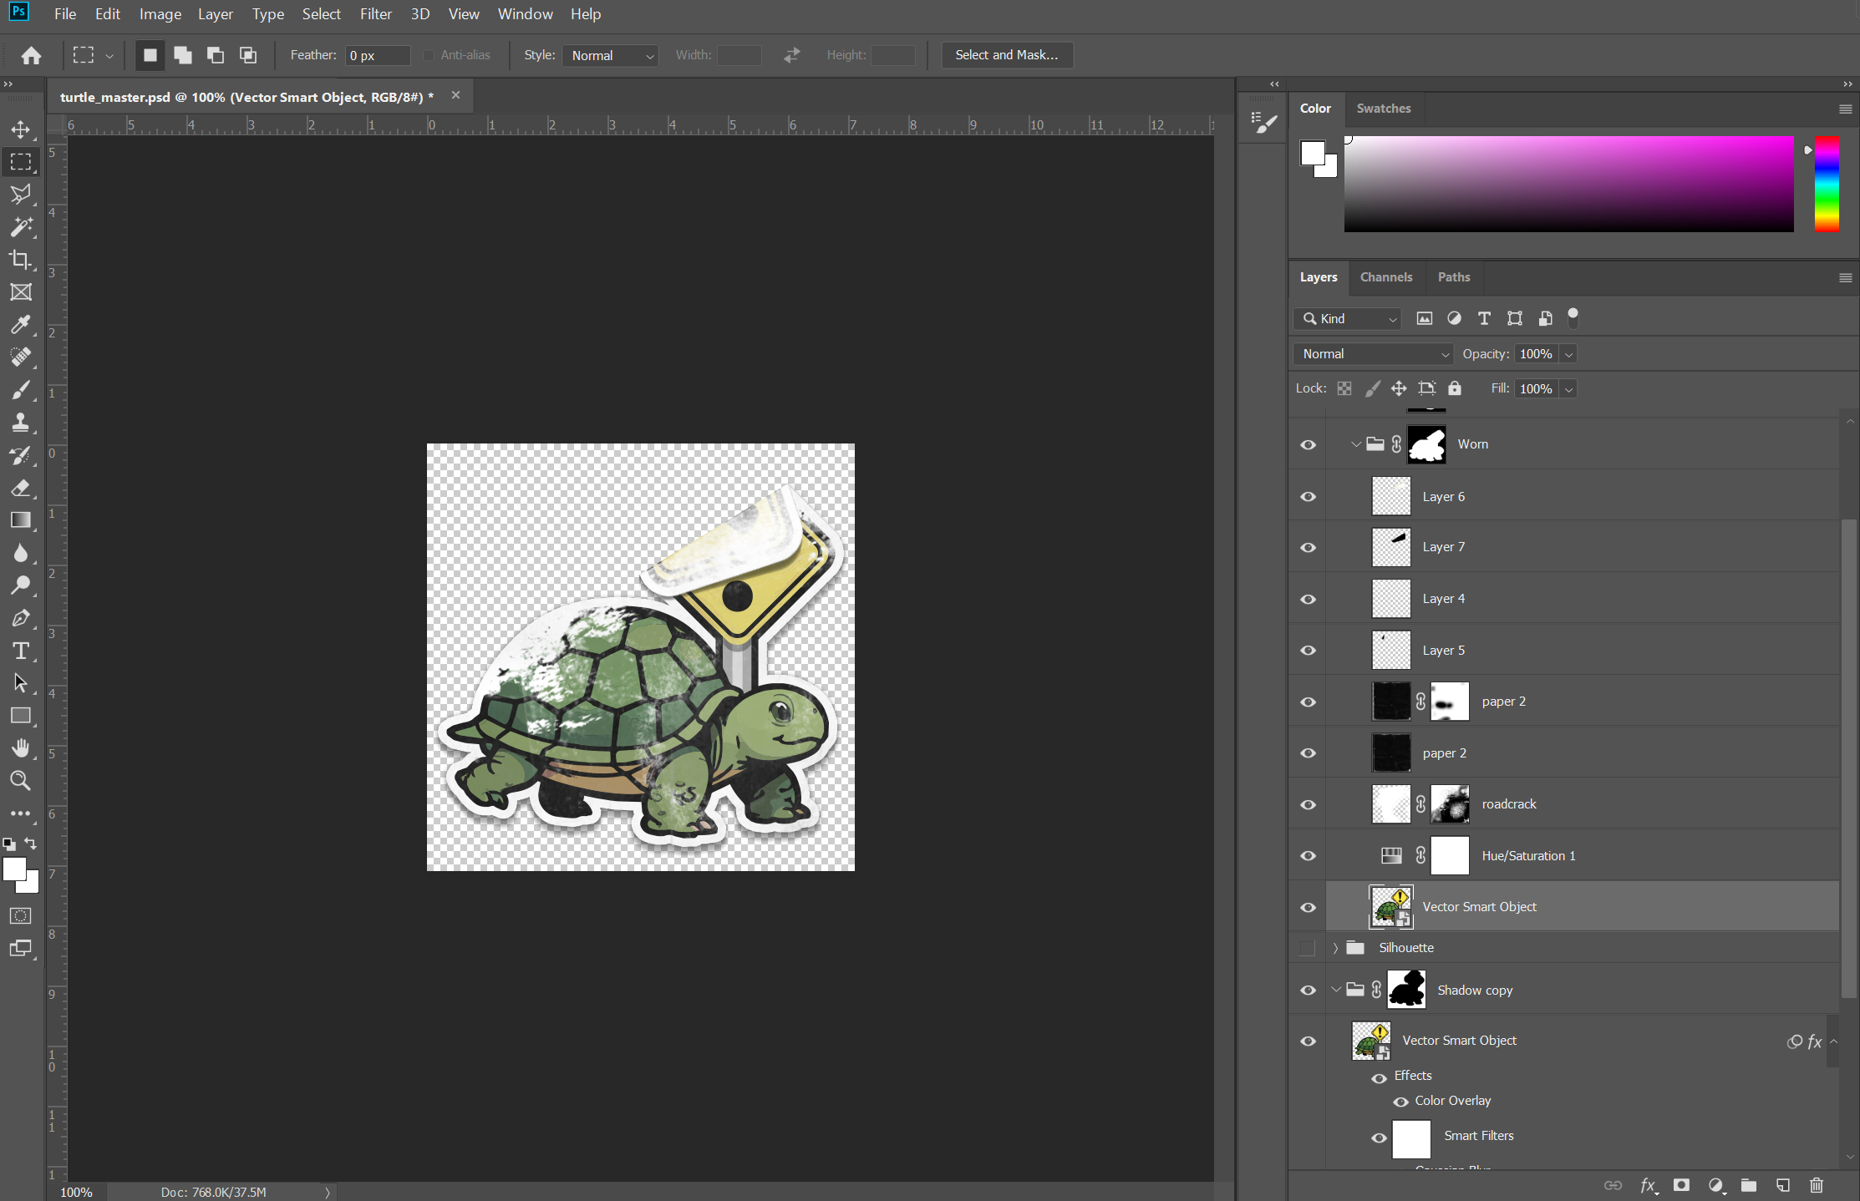Click the hue spectrum strip
This screenshot has width=1860, height=1201.
pos(1826,184)
